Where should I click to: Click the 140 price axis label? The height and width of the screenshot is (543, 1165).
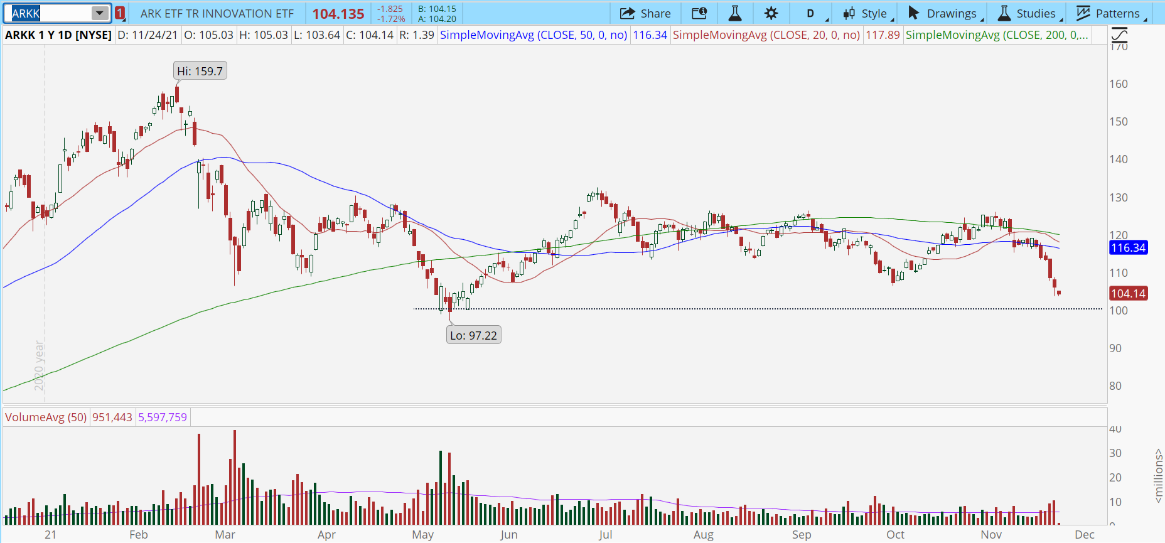pos(1119,159)
